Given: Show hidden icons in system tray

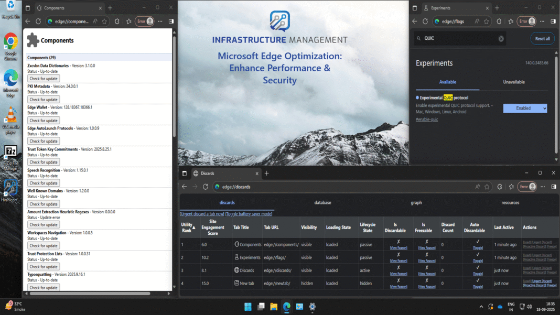Looking at the screenshot, I should coord(481,307).
